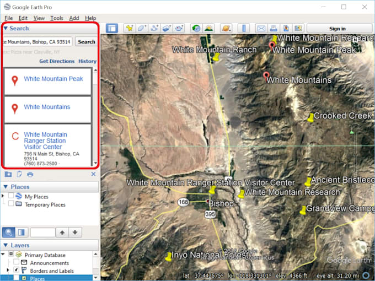The width and height of the screenshot is (375, 281).
Task: Collapse Primary Database tree node
Action: (x=3, y=255)
